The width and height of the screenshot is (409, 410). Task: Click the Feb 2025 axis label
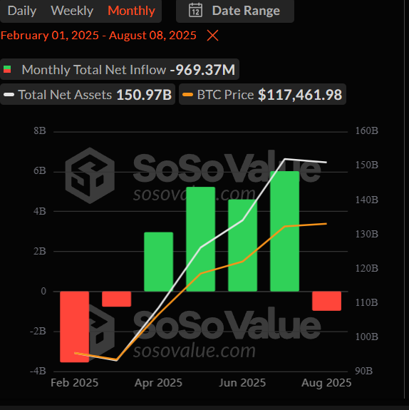point(75,383)
